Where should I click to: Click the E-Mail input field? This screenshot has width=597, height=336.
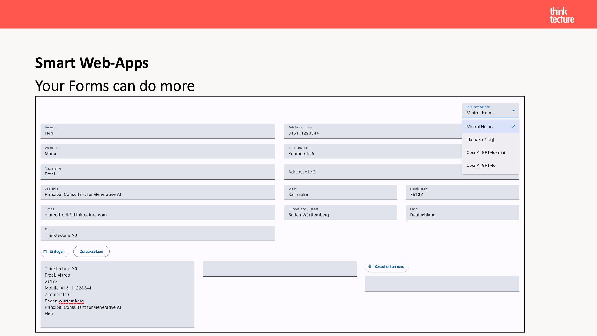point(158,213)
